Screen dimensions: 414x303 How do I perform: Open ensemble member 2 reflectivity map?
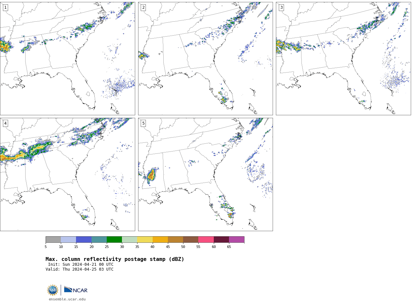(x=205, y=58)
